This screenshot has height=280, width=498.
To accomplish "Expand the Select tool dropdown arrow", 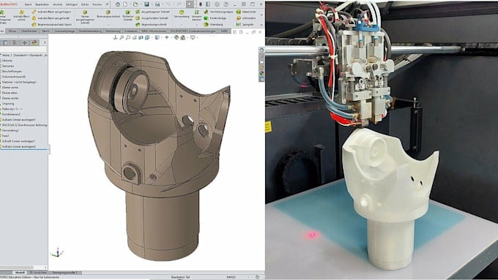I will [x=194, y=4].
